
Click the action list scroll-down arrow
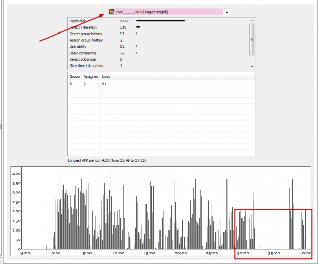252,67
